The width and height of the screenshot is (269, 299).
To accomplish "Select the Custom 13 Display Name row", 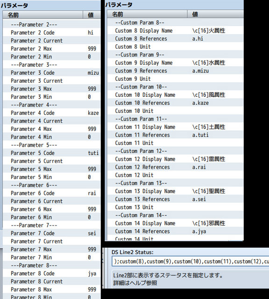I will click(x=176, y=191).
